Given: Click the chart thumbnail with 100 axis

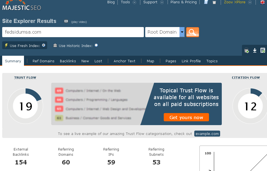Looking at the screenshot, I should pyautogui.click(x=233, y=158).
